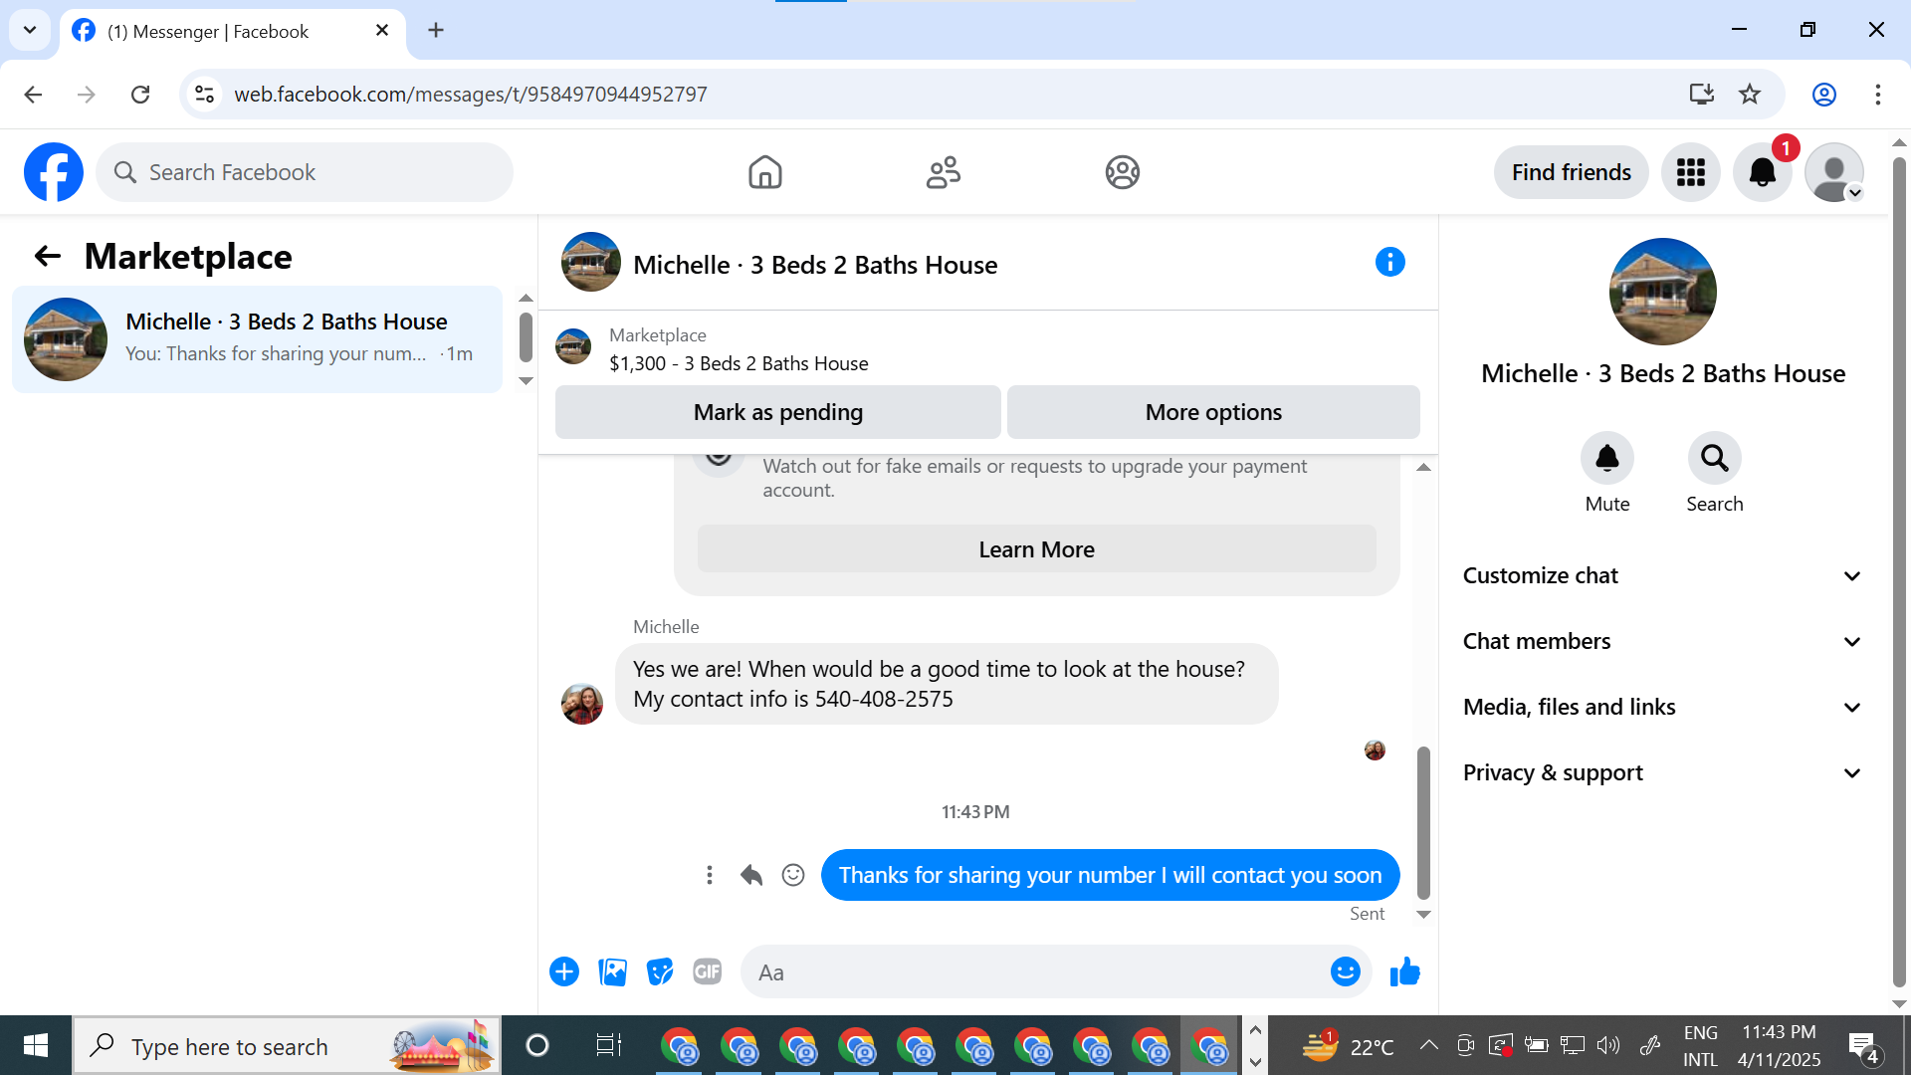Screen dimensions: 1911x1075
Task: Open the Windows Start menu
Action: (36, 1045)
